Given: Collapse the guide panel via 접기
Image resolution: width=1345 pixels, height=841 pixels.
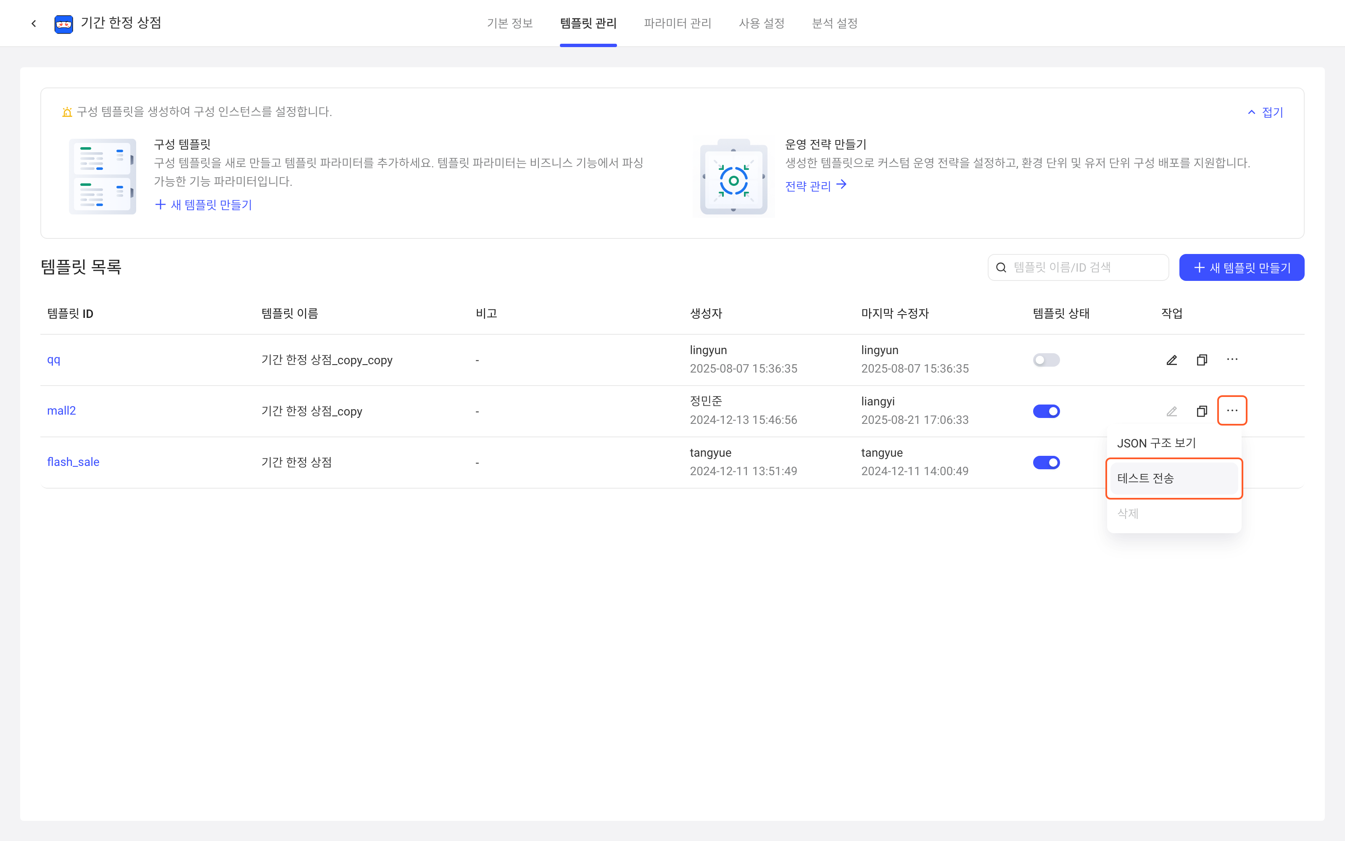Looking at the screenshot, I should [x=1265, y=112].
